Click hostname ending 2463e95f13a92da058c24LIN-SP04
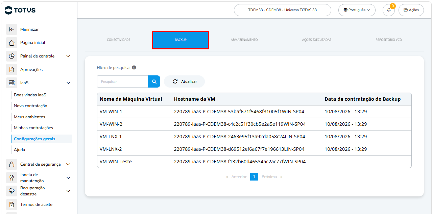Screen dimensions: 432x214 point(239,137)
